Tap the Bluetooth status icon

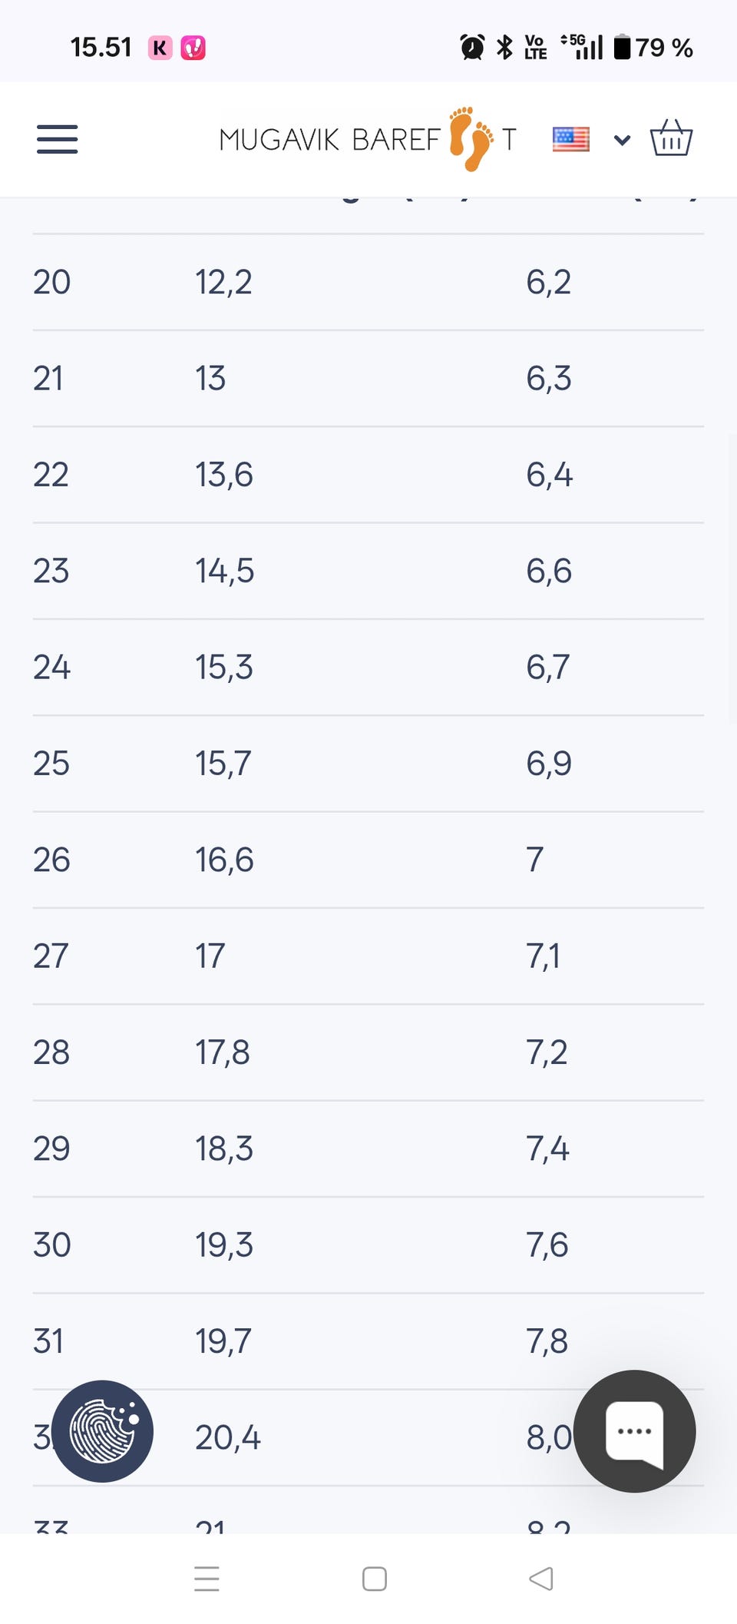(504, 48)
